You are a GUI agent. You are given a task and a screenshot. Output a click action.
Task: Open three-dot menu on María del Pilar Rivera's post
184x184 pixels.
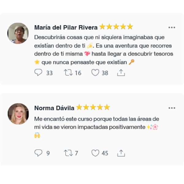pos(172,28)
